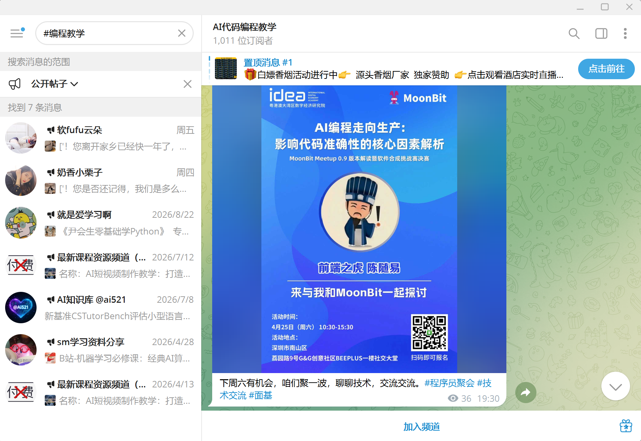This screenshot has width=641, height=441.
Task: Open the MoonBit event poster image
Action: (359, 229)
